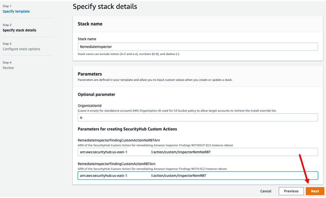
Task: Open Step 3 Configure stack options
Action: click(21, 49)
